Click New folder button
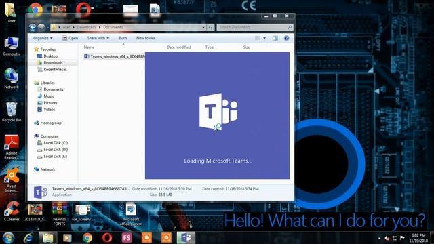 (146, 38)
